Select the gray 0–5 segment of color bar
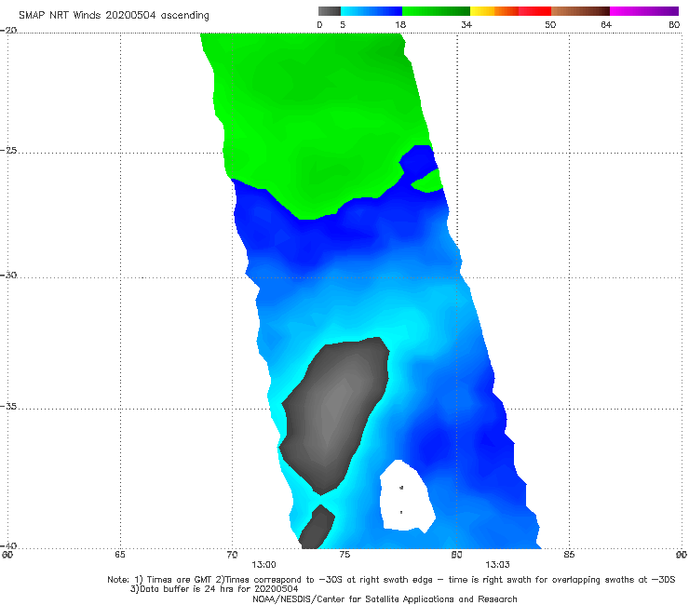689x605 pixels. click(329, 11)
